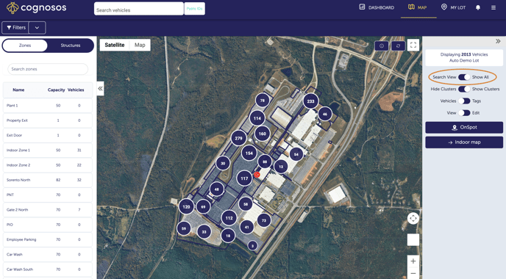Expand the Filters dropdown arrow
Screen dimensions: 506x279
(x=37, y=28)
